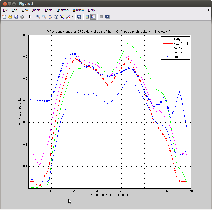This screenshot has height=210, width=212.
Task: Select the 'popay' legend entry
Action: 178,48
